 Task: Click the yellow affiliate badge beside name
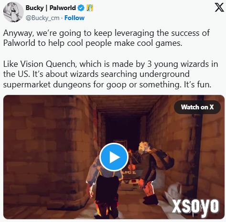click(x=90, y=8)
